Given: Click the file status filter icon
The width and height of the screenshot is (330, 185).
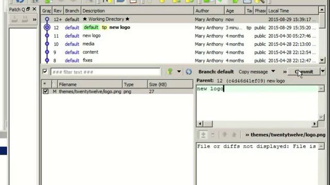Looking at the screenshot, I should point(170,72).
